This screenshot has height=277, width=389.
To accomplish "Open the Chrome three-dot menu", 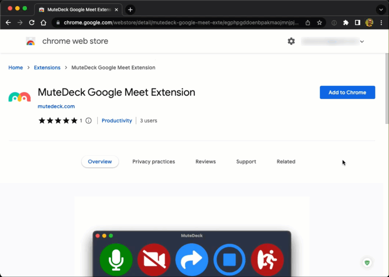I will coord(381,23).
